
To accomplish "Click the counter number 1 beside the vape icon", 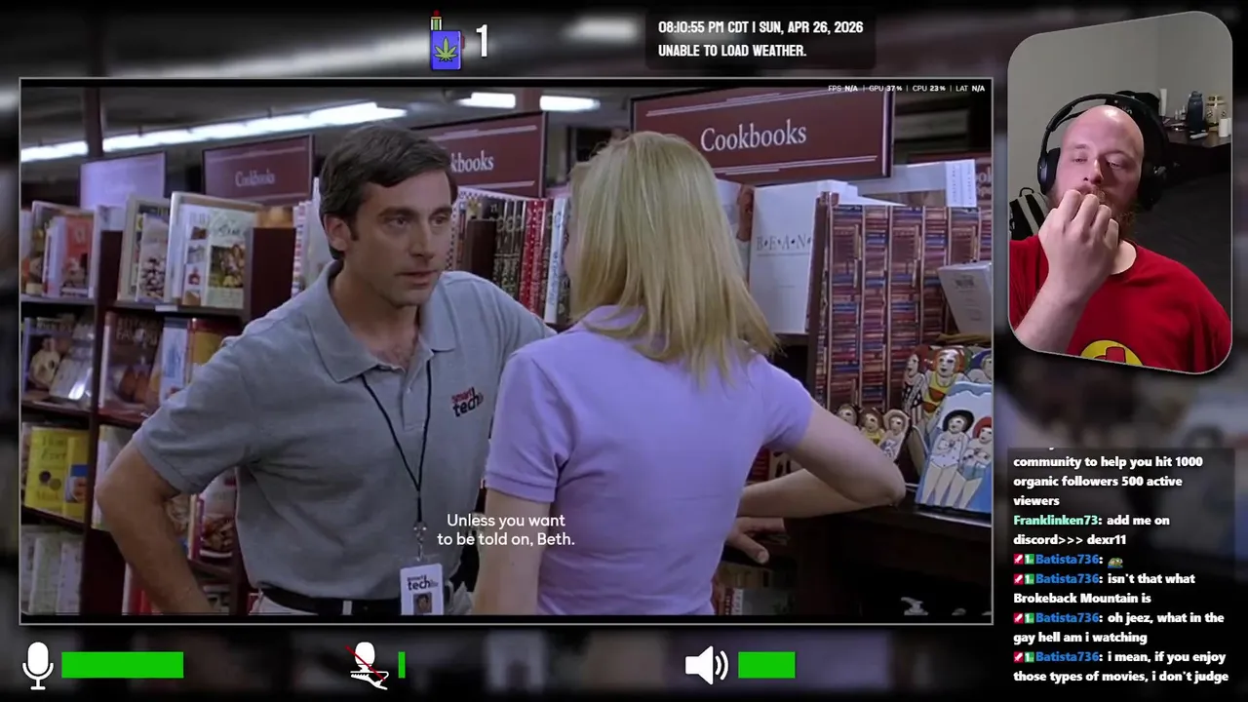I will click(x=482, y=41).
